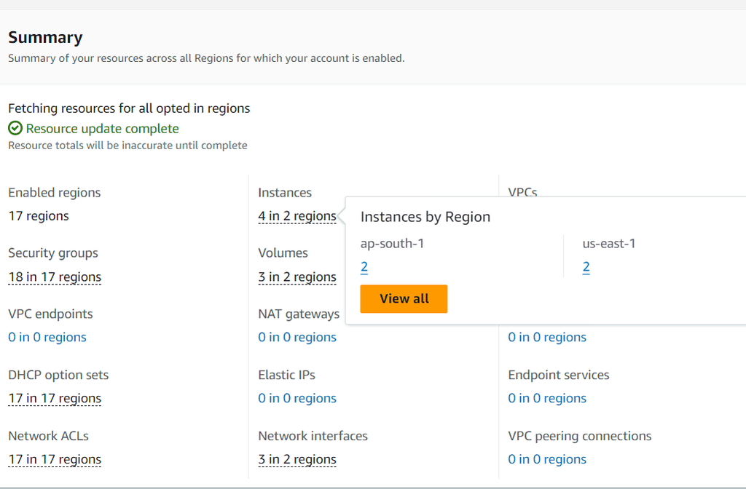View security groups '18 in 17 regions'
The image size is (746, 489).
pos(54,277)
